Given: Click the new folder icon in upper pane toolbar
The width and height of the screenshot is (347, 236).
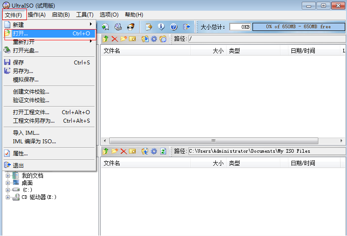Looking at the screenshot, I should 124,39.
